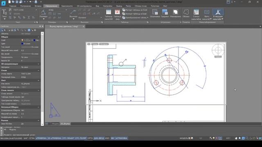Expand the Преобразование таблиц dropdown
This screenshot has height=147, width=262.
147,18
